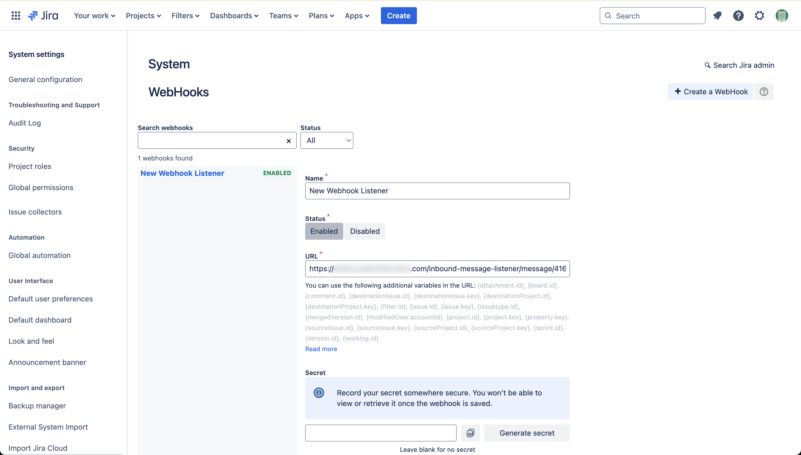This screenshot has width=801, height=455.
Task: Click the webhook Name field
Action: pyautogui.click(x=437, y=191)
